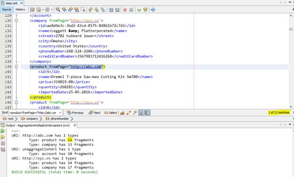Screen dimensions: 294x177
Task: Click the Find search text field
Action: [x=33, y=113]
